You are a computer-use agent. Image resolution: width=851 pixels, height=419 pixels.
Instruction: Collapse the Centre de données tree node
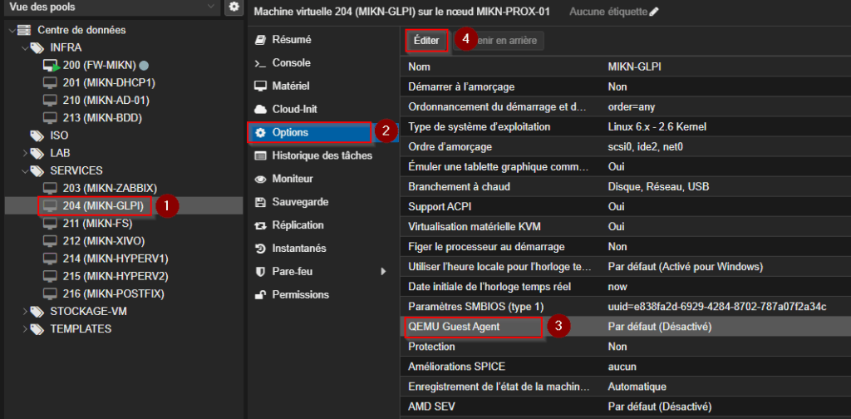tap(12, 31)
